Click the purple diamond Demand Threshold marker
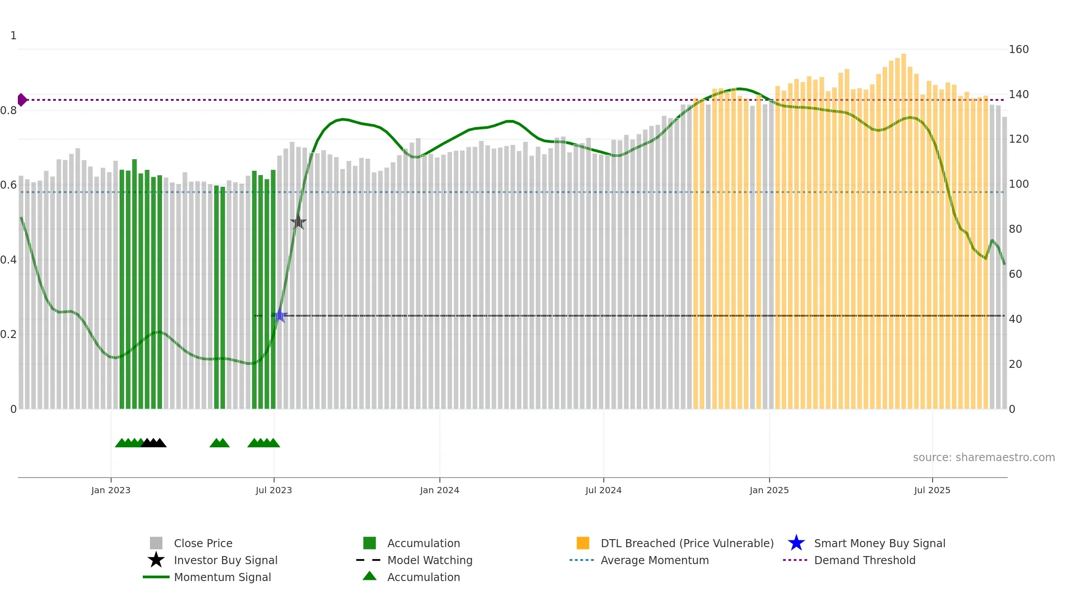This screenshot has width=1071, height=602. (x=21, y=100)
